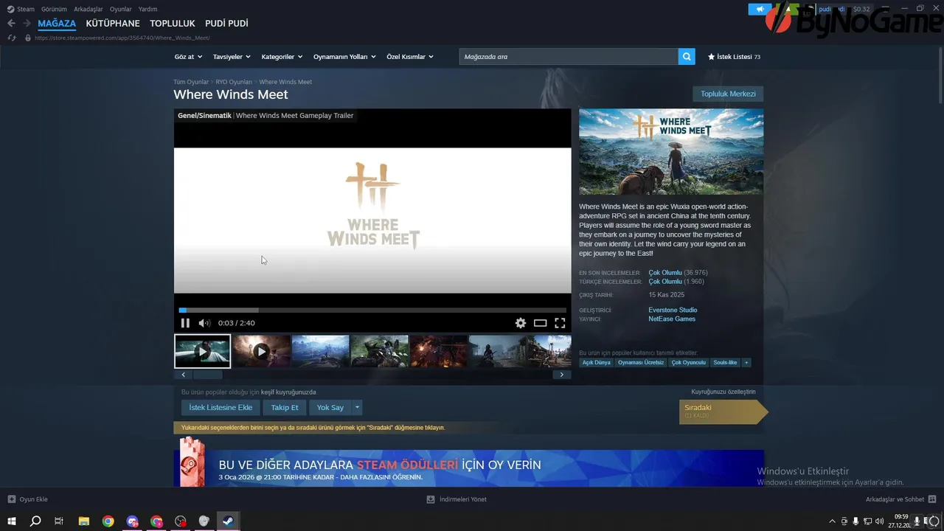Open the Windows Start menu
The width and height of the screenshot is (944, 531).
pyautogui.click(x=11, y=521)
